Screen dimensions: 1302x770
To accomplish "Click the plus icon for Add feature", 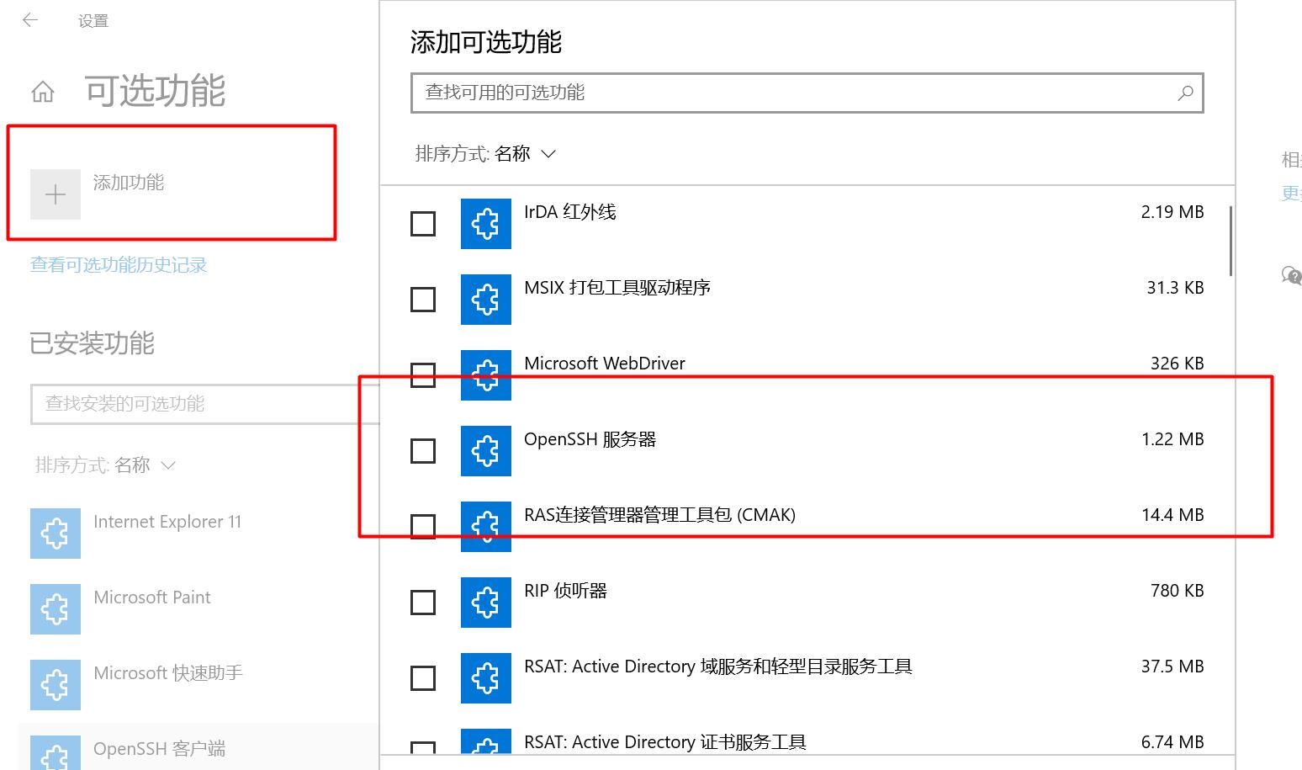I will 56,194.
